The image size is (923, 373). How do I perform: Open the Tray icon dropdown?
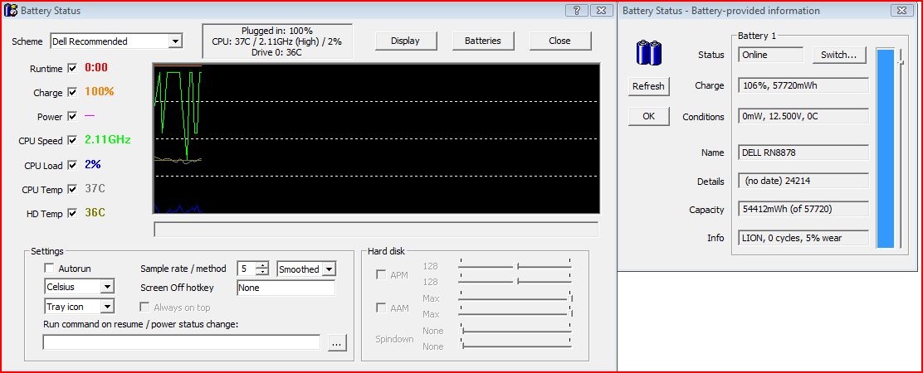[80, 307]
